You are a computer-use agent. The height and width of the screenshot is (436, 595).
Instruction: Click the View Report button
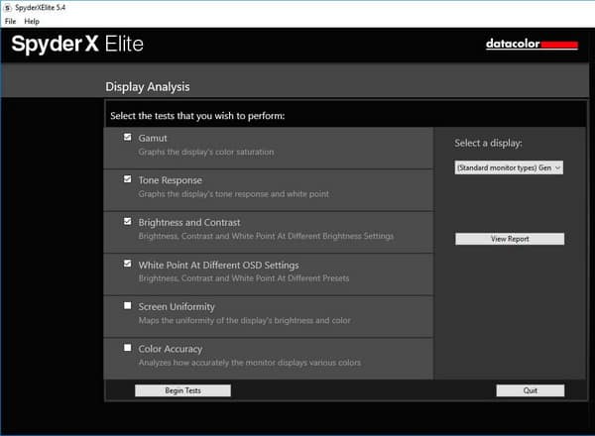tap(510, 239)
